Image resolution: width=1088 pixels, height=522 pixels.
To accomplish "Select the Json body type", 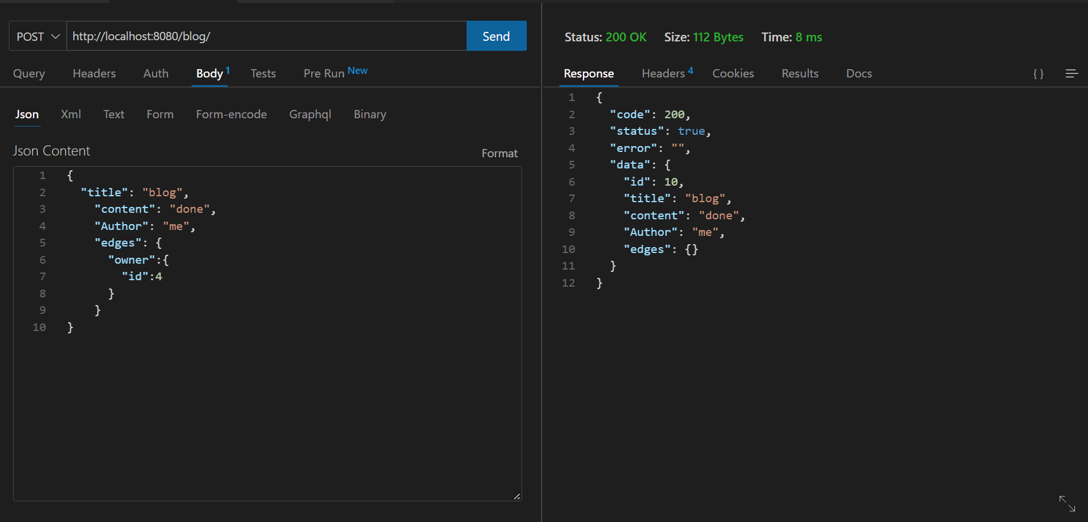I will click(x=27, y=114).
